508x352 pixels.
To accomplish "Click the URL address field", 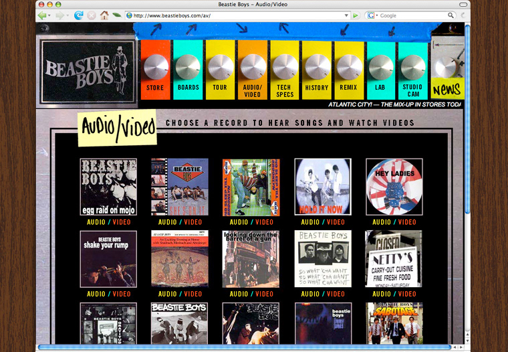I will (x=237, y=15).
